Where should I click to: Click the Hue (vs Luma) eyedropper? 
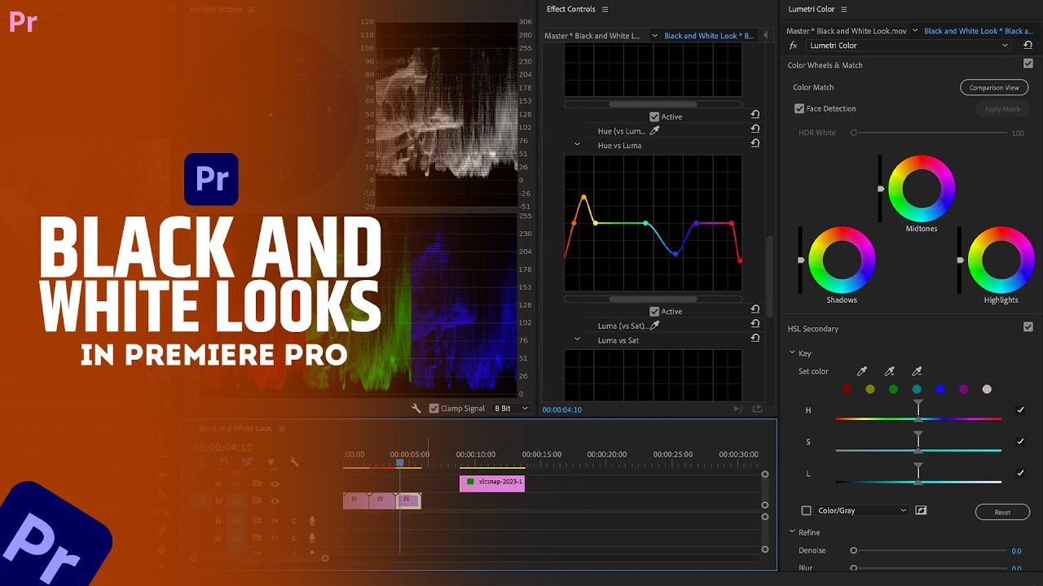(x=654, y=130)
